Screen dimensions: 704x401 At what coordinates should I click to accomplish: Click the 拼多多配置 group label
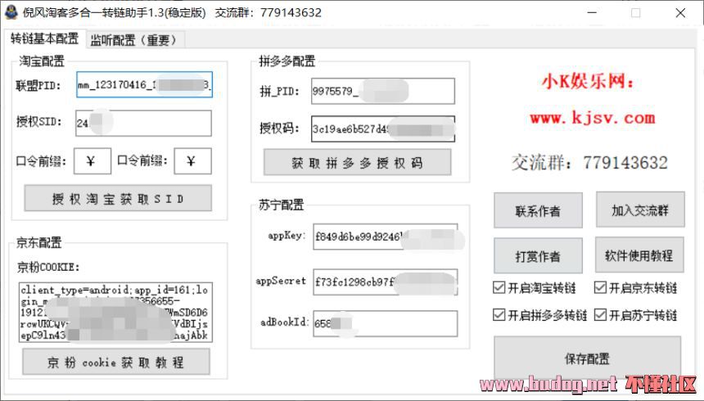point(287,61)
